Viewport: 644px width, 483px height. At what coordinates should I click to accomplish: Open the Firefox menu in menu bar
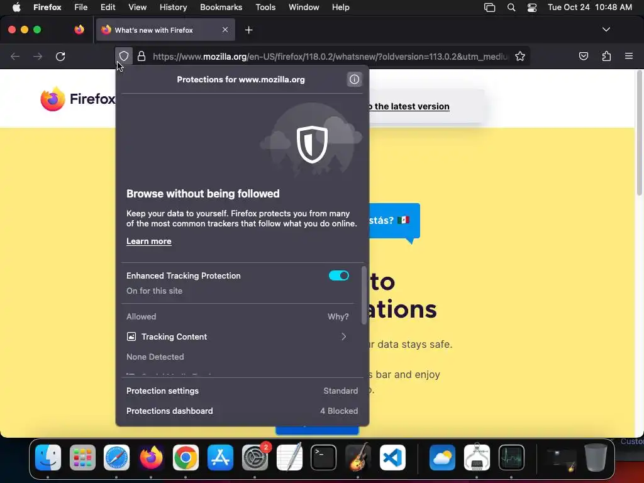(x=47, y=7)
